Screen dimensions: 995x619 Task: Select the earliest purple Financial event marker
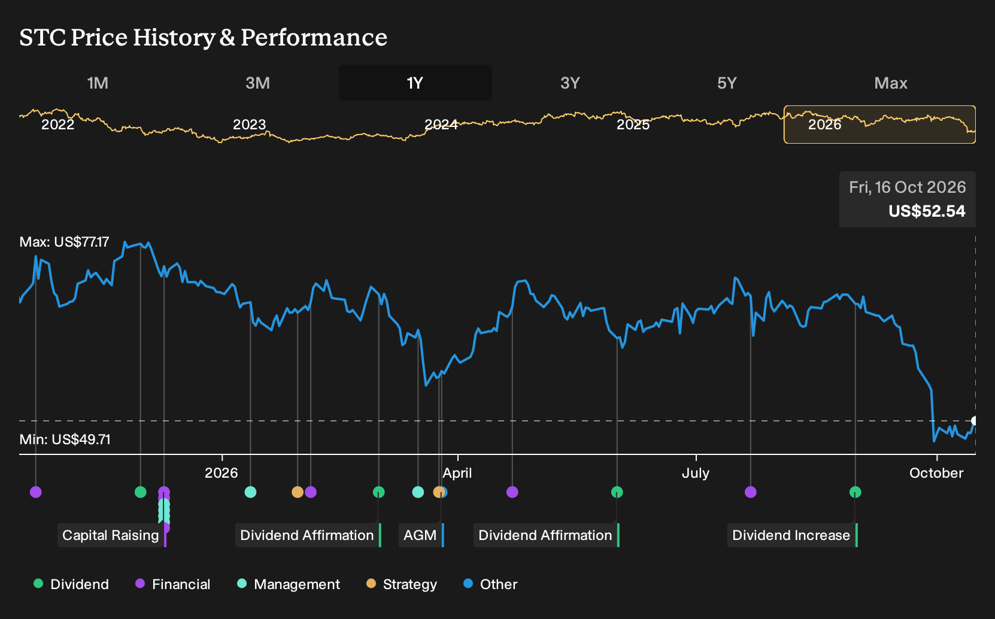(36, 492)
